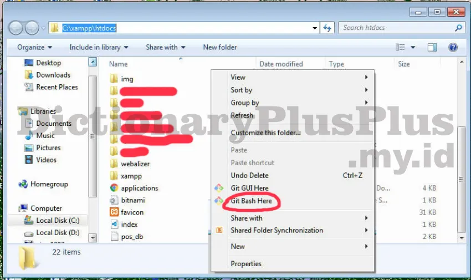Screen dimensions: 471x280
Task: Click file list scroll down arrow
Action: point(462,238)
